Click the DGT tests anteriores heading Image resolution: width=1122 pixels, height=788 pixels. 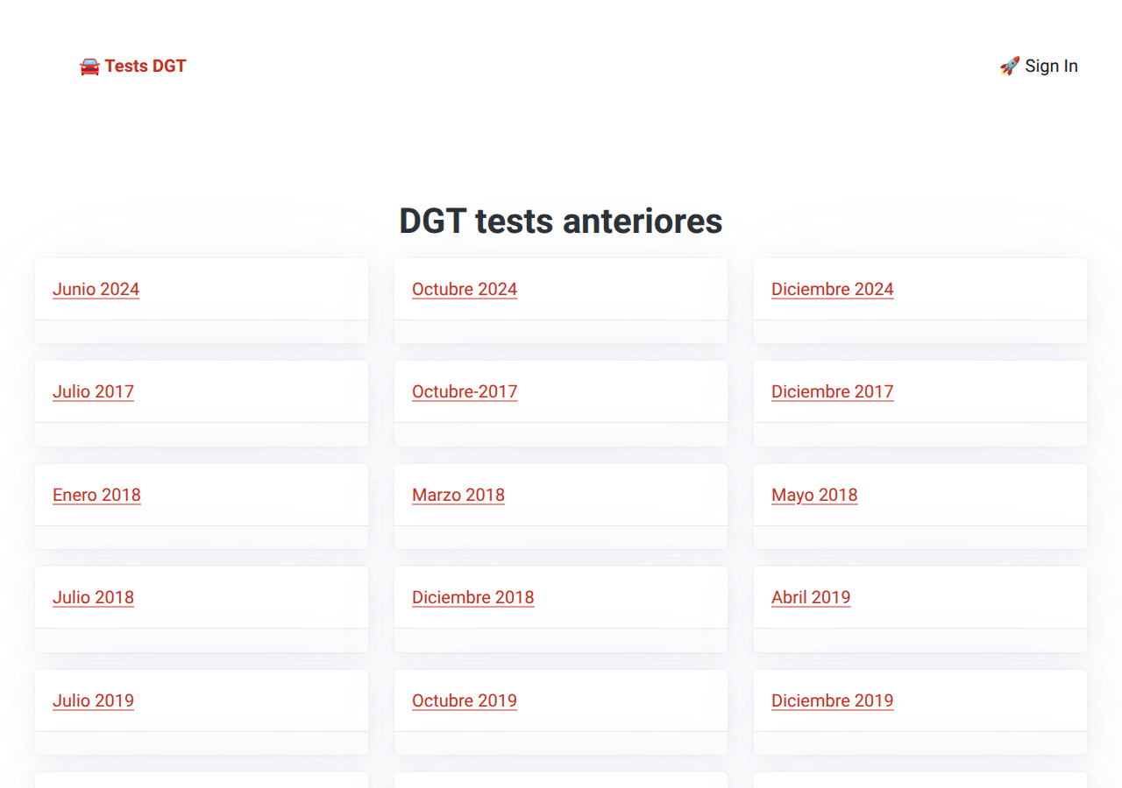(561, 222)
